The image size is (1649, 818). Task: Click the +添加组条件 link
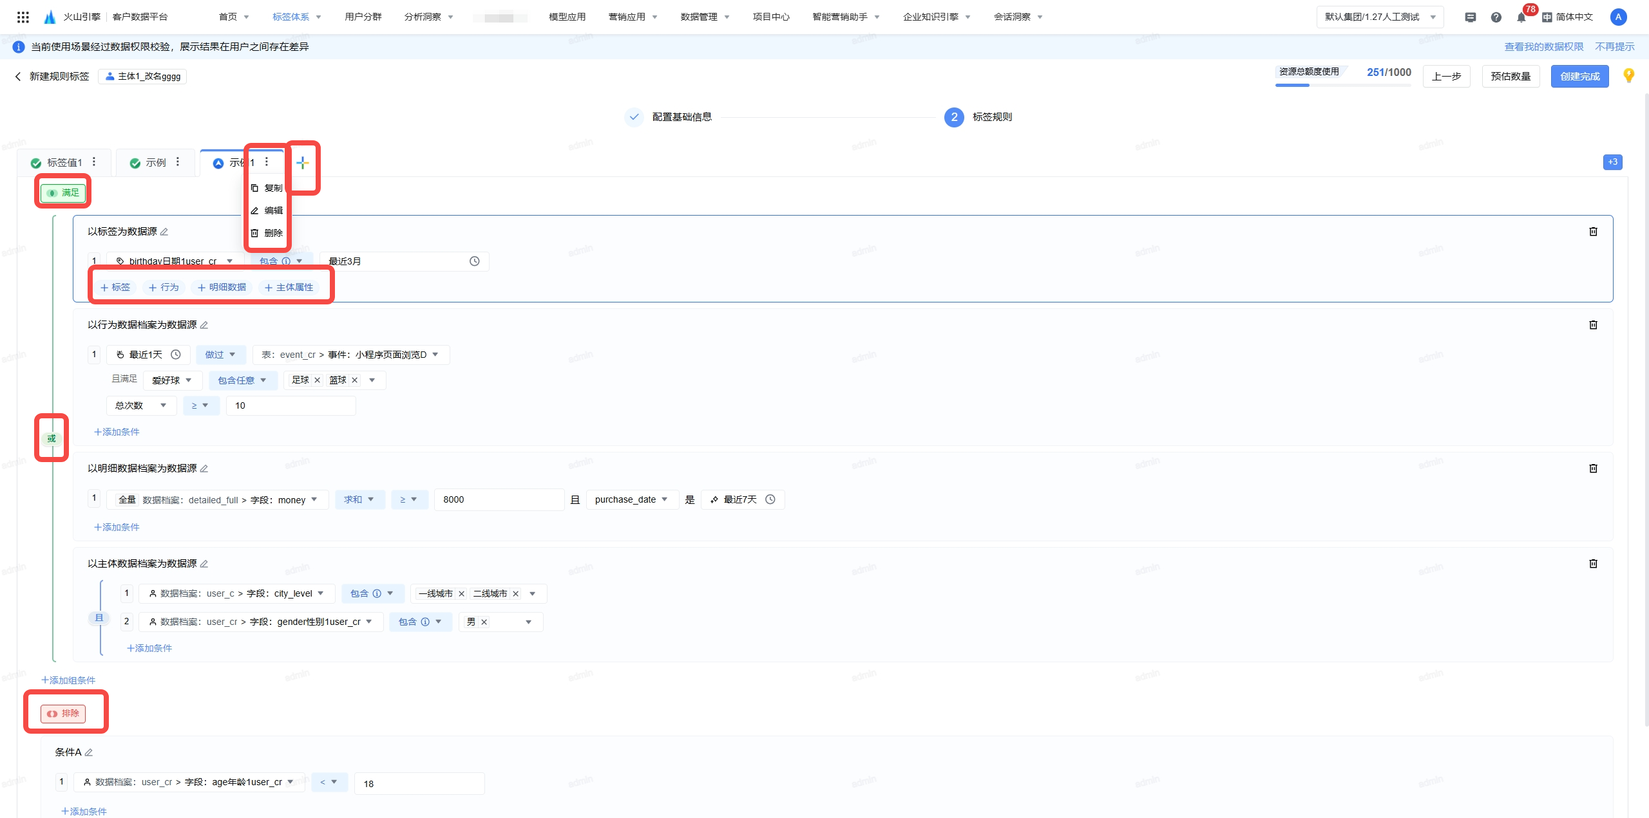68,680
